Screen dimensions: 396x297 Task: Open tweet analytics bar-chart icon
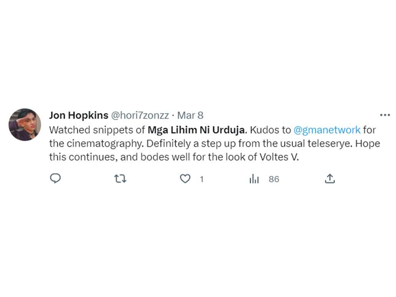tap(254, 179)
